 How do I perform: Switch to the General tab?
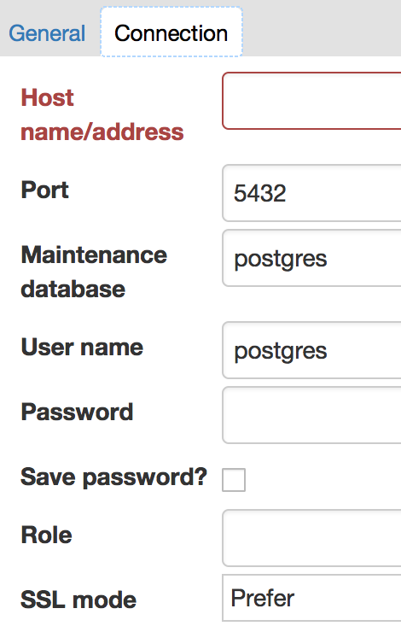click(47, 33)
